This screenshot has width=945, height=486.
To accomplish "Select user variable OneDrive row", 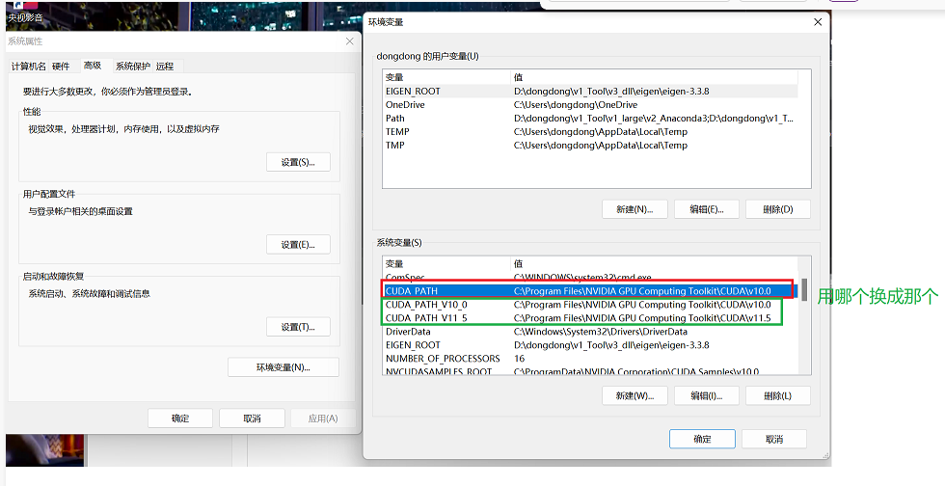I will click(590, 105).
